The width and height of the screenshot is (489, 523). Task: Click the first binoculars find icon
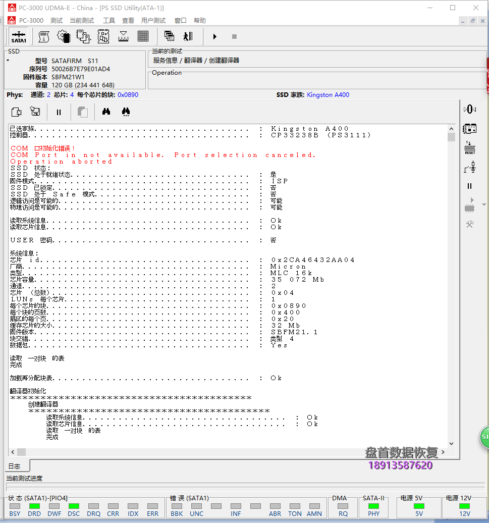point(106,112)
